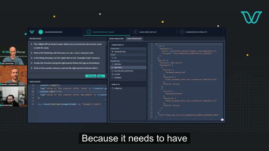Click the top webcam thumbnail of the bald speaker
The height and width of the screenshot is (151, 269).
click(13, 55)
